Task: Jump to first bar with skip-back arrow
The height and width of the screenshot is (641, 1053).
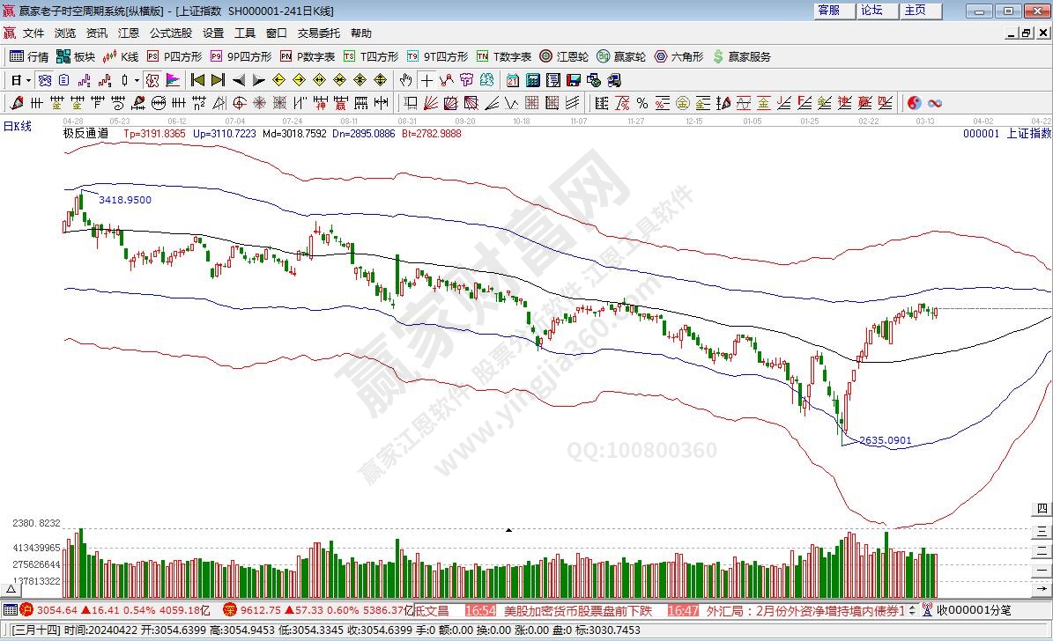Action: click(197, 80)
